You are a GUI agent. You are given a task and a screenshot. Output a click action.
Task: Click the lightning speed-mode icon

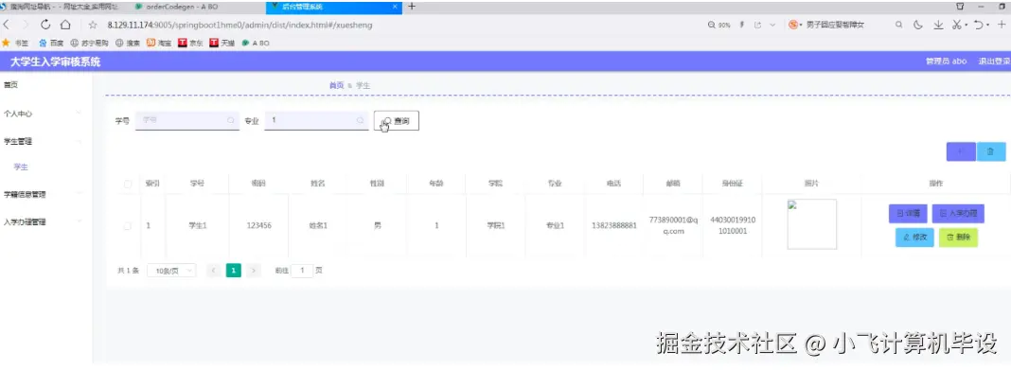741,26
